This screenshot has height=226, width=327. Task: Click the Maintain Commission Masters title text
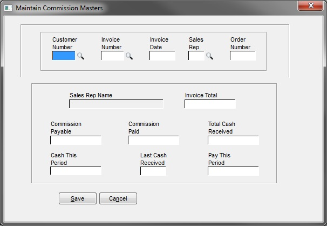[x=59, y=8]
